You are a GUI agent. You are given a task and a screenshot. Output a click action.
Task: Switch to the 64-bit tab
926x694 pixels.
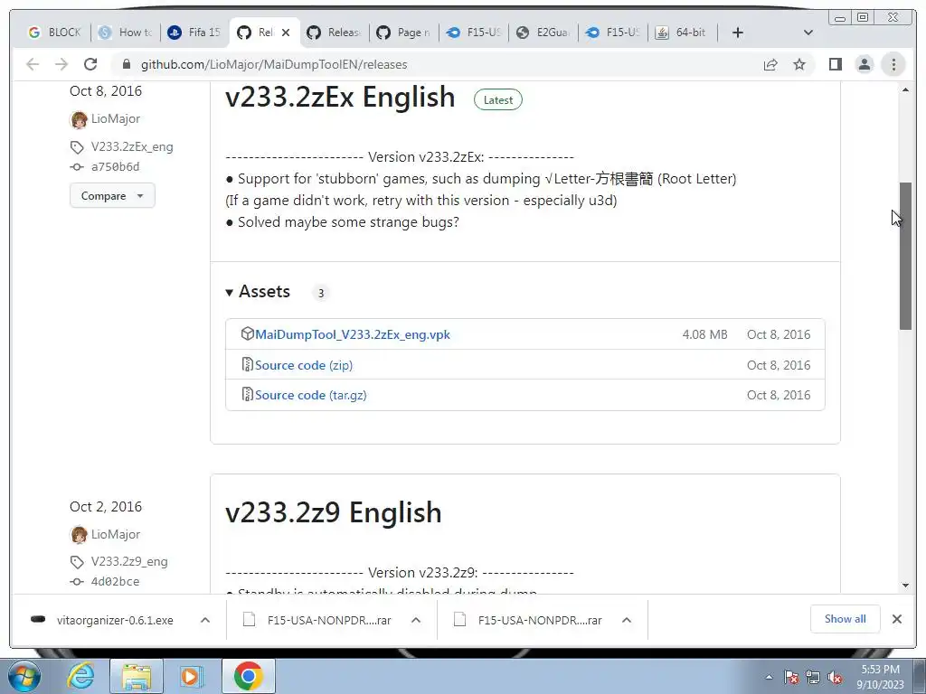(x=683, y=33)
